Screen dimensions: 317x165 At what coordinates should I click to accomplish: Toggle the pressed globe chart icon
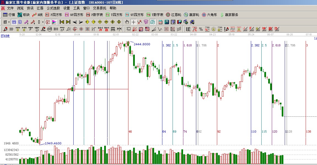click(152, 22)
